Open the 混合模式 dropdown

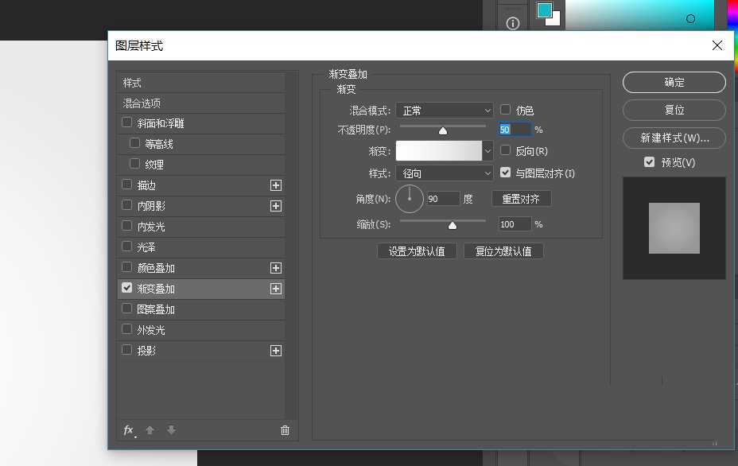pyautogui.click(x=444, y=110)
